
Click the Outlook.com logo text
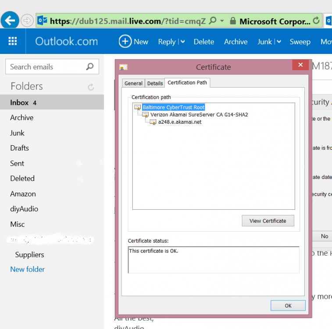(x=67, y=41)
